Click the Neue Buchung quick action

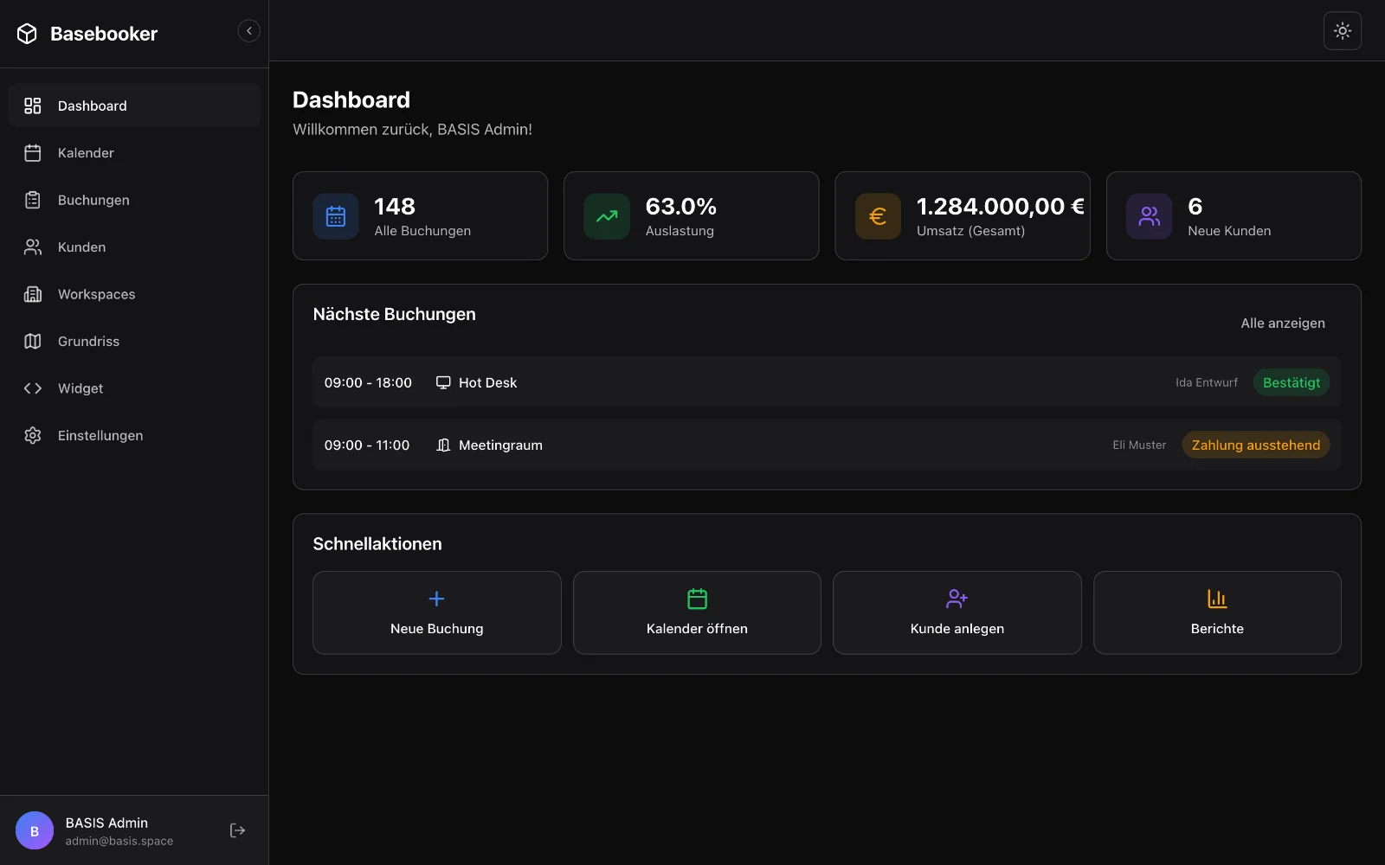click(x=437, y=612)
